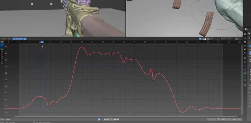Click the create ghost curves icon
Viewport: 251px width, 123px height.
coord(209,39)
